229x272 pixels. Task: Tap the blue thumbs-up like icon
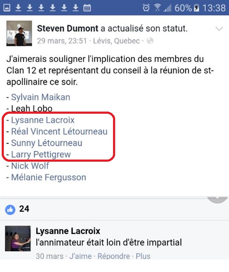(x=10, y=210)
